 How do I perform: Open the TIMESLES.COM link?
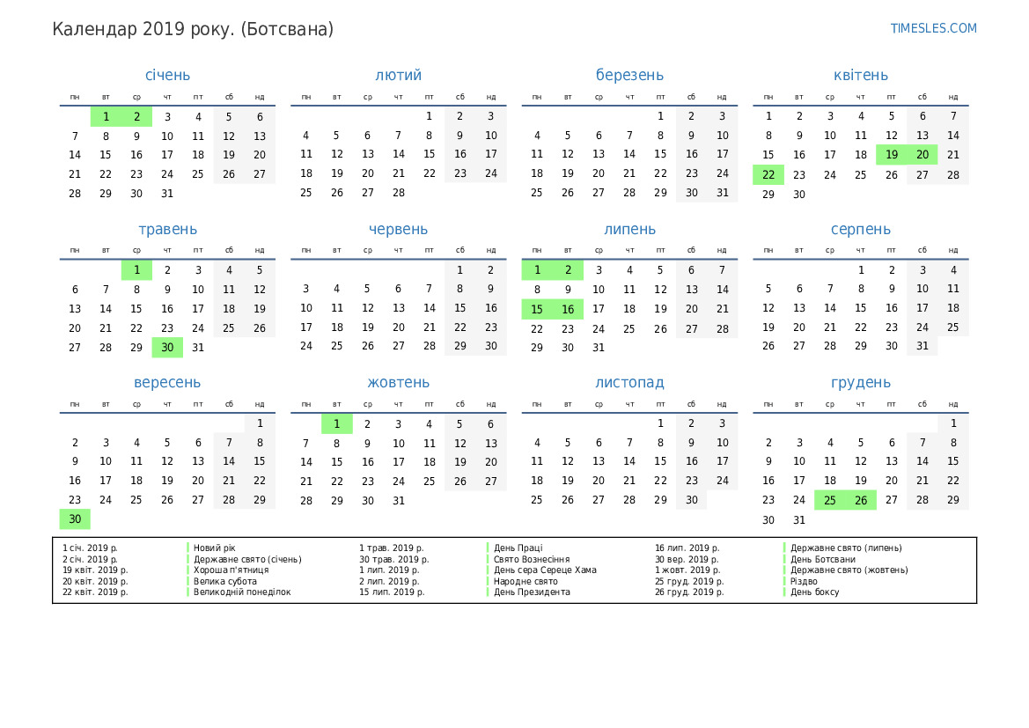[933, 28]
